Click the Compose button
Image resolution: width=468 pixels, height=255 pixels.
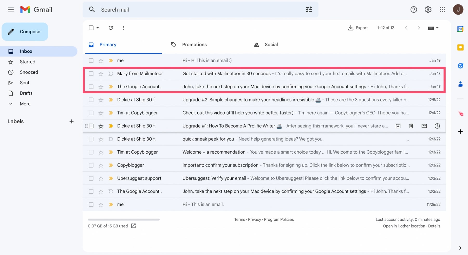coord(25,32)
